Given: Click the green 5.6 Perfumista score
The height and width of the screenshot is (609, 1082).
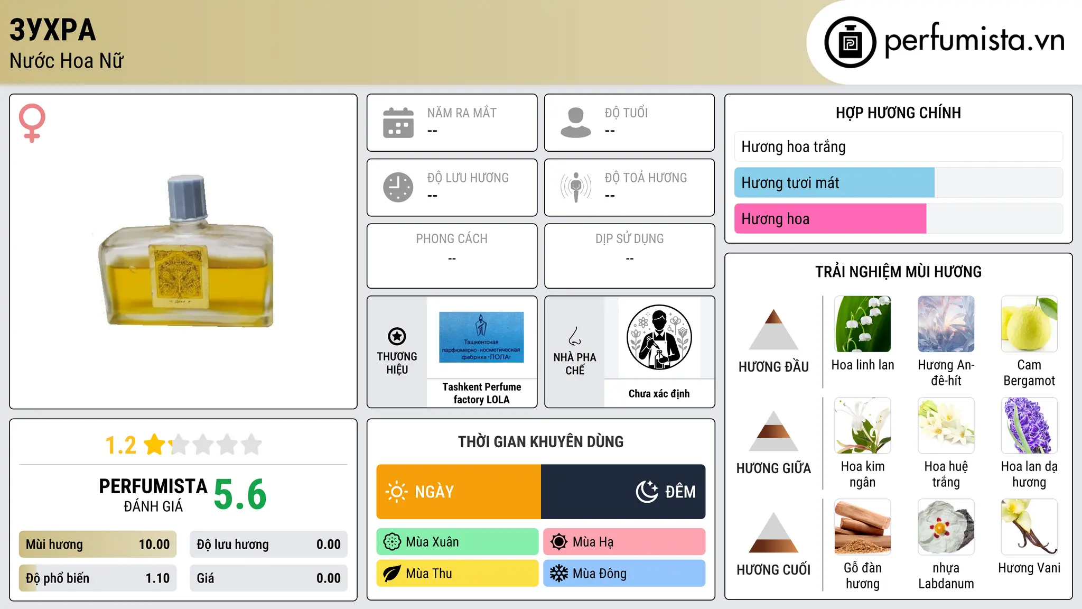Looking at the screenshot, I should pos(240,494).
